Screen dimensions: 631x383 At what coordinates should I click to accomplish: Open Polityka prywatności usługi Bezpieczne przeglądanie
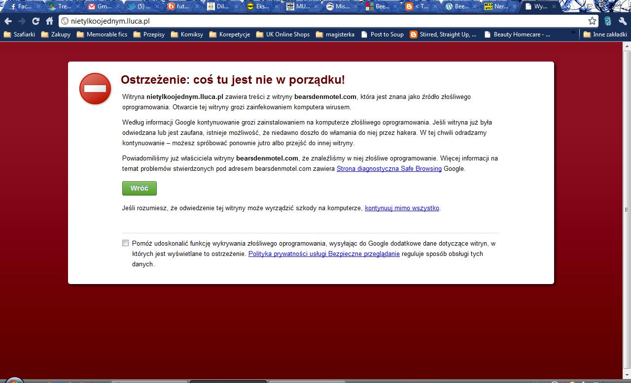pos(324,254)
